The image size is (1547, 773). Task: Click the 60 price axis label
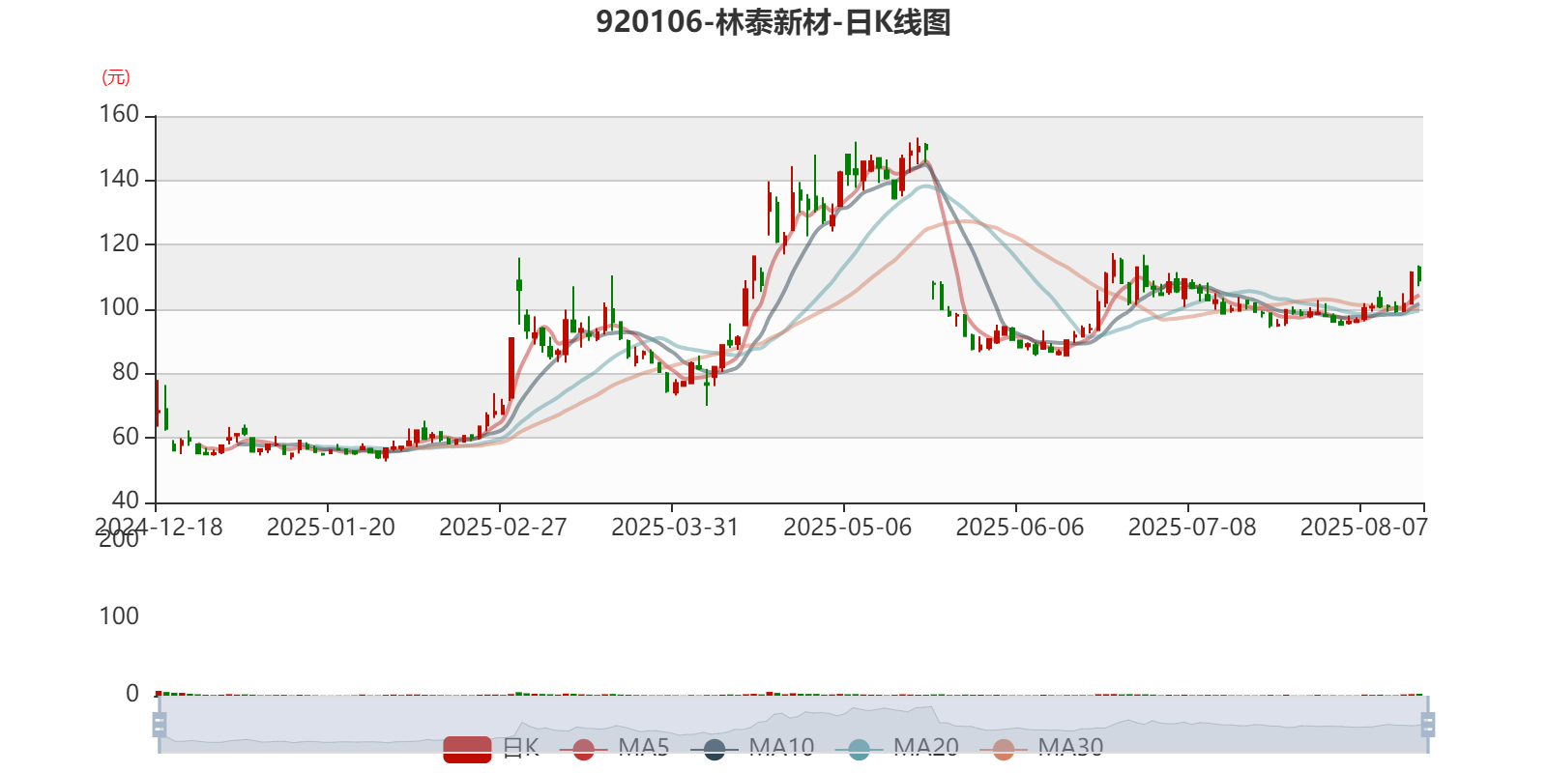coord(126,437)
